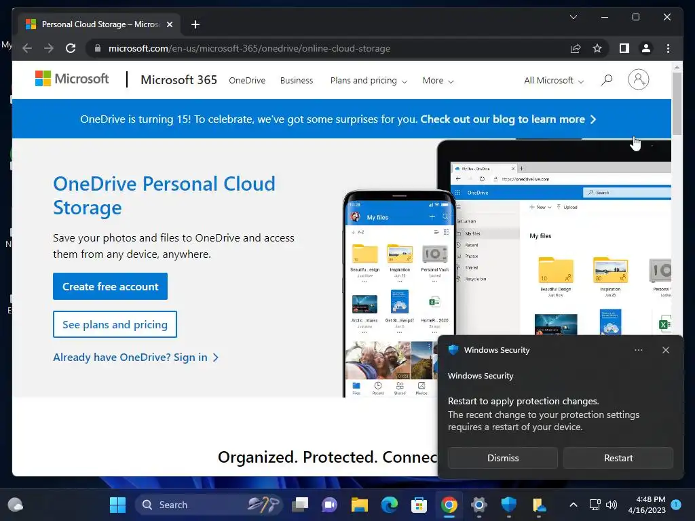Open the clock showing 4:48 PM
Viewport: 695px width, 521px height.
coord(647,505)
